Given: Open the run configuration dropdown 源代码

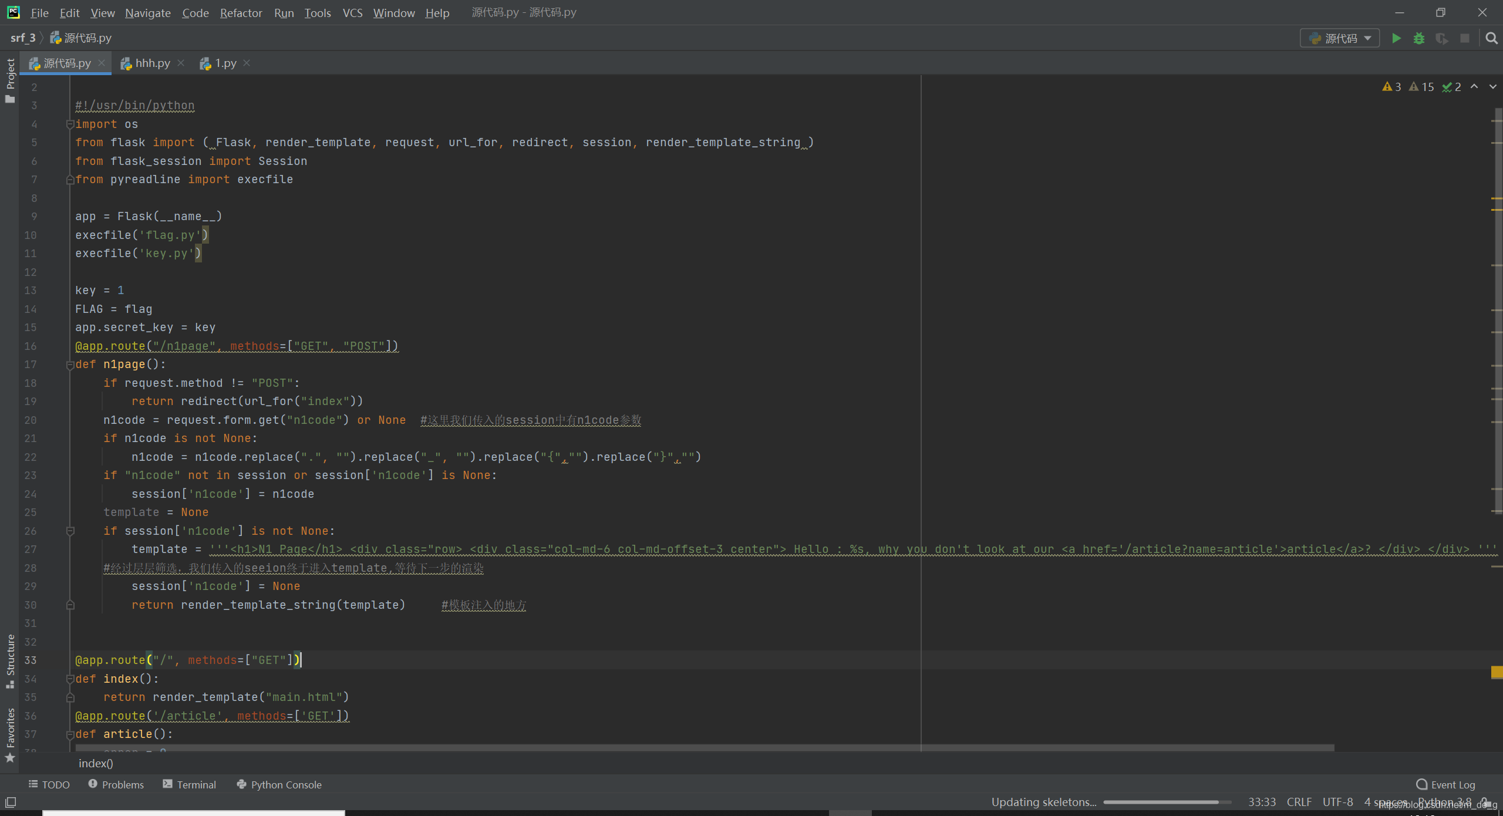Looking at the screenshot, I should pyautogui.click(x=1340, y=38).
